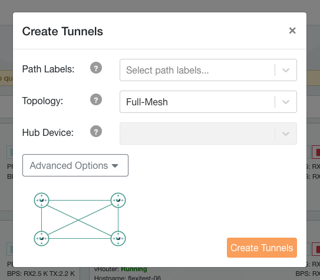
Task: Click the crossing point of mesh diagram lines
Action: pyautogui.click(x=78, y=220)
